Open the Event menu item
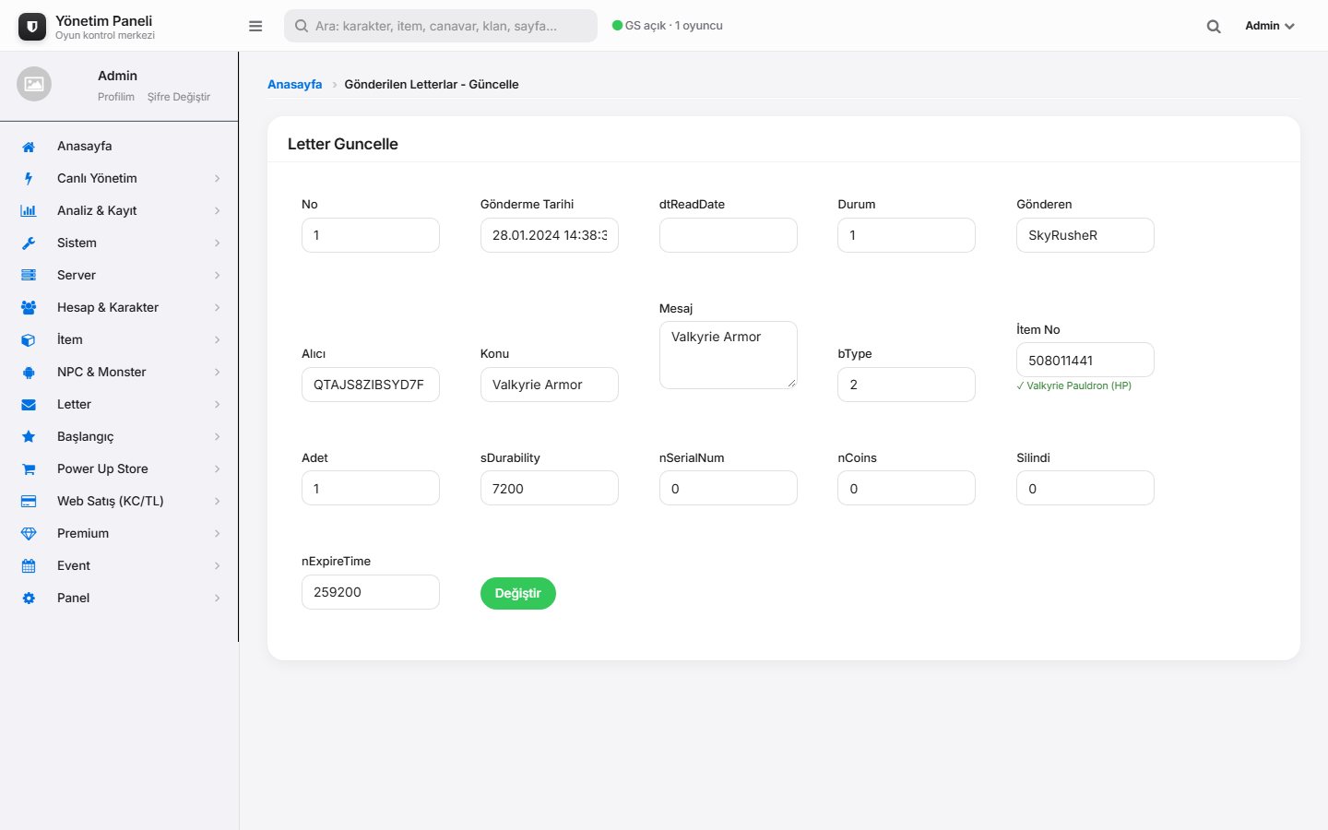 [119, 566]
